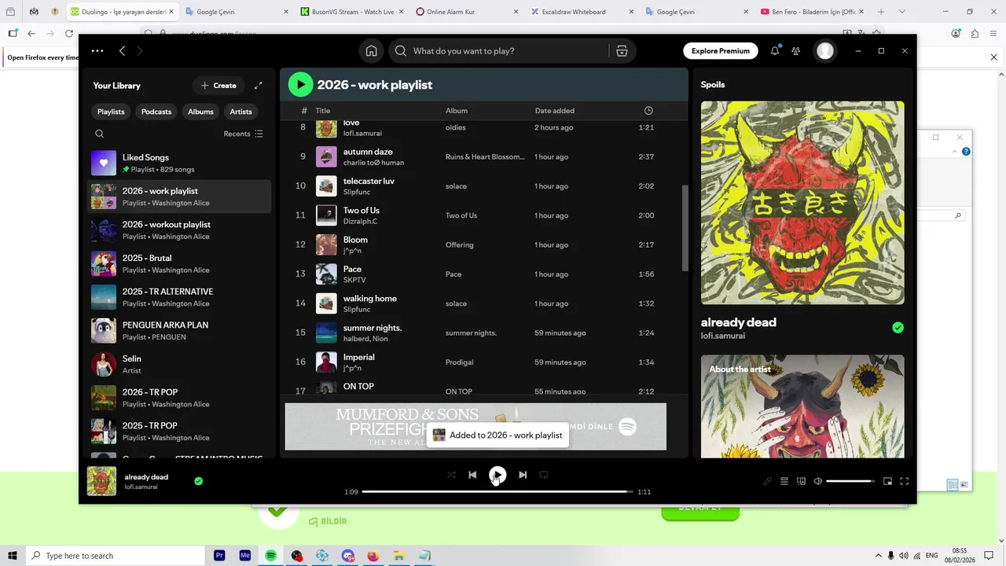Open Liked Songs in the library

click(178, 164)
